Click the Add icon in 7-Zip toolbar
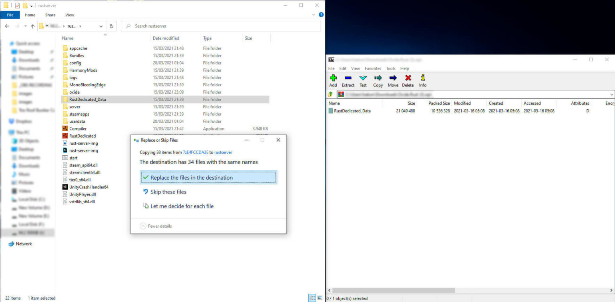This screenshot has height=302, width=615. 333,80
